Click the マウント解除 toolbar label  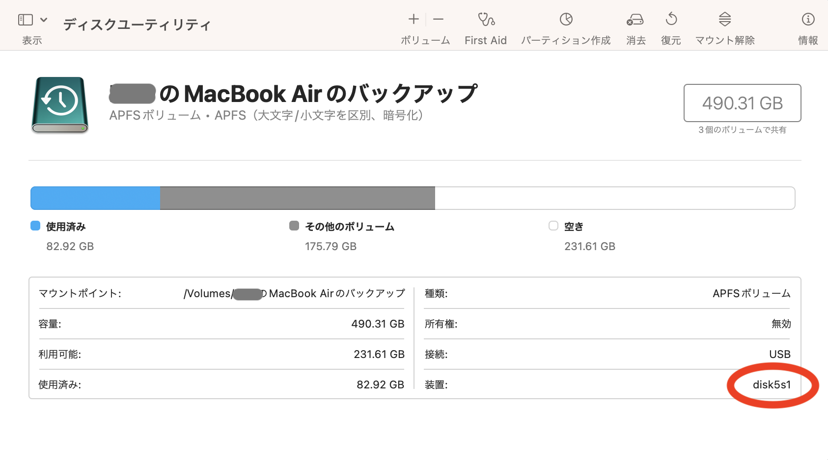click(x=725, y=40)
